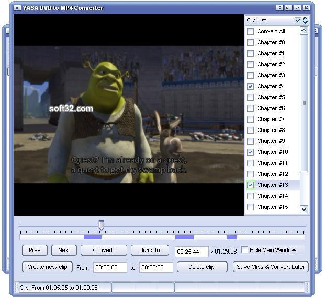324x298 pixels.
Task: Check the Chapter #1 checkbox
Action: (x=250, y=53)
